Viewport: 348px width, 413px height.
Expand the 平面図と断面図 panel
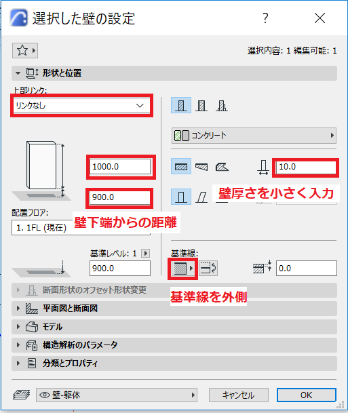click(x=174, y=308)
